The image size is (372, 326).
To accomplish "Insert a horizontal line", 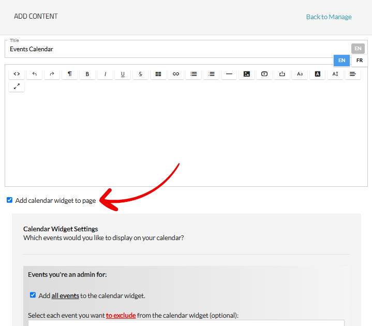I will 229,74.
